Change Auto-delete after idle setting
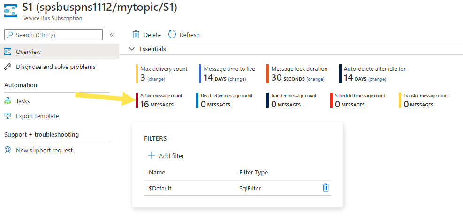 (x=377, y=79)
